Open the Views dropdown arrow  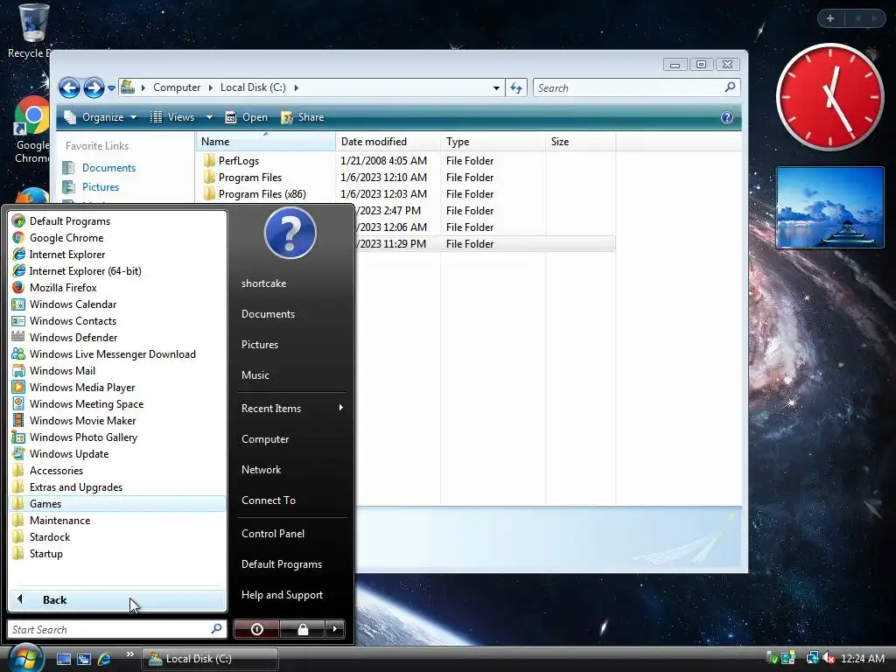point(209,117)
